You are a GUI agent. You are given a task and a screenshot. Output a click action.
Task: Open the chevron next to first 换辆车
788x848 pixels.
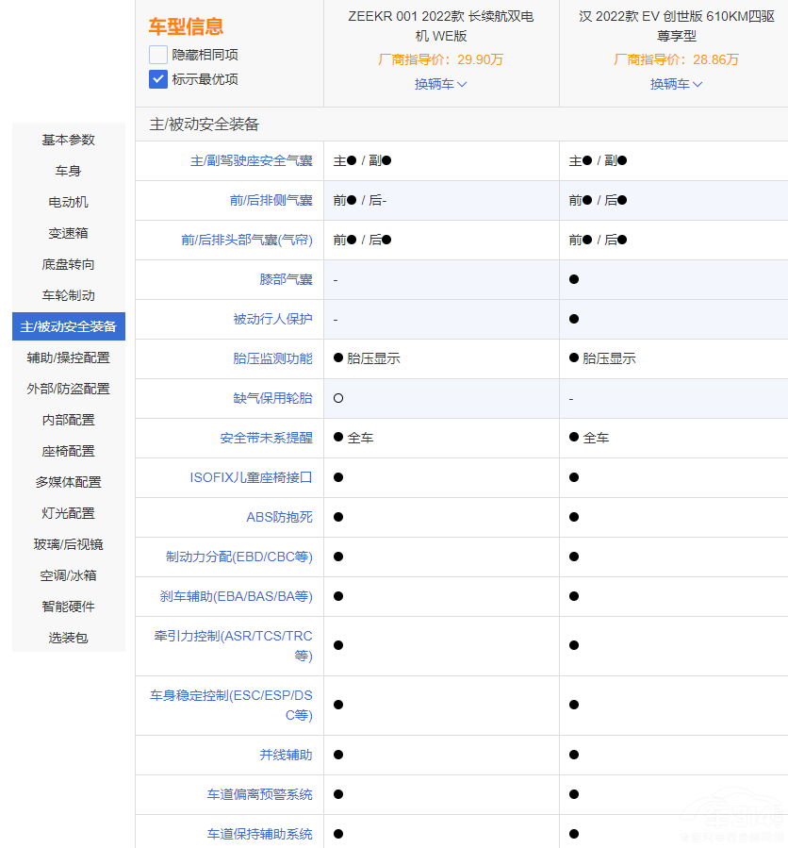click(459, 84)
